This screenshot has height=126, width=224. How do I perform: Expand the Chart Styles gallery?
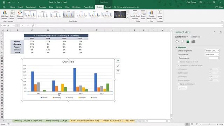click(x=127, y=17)
